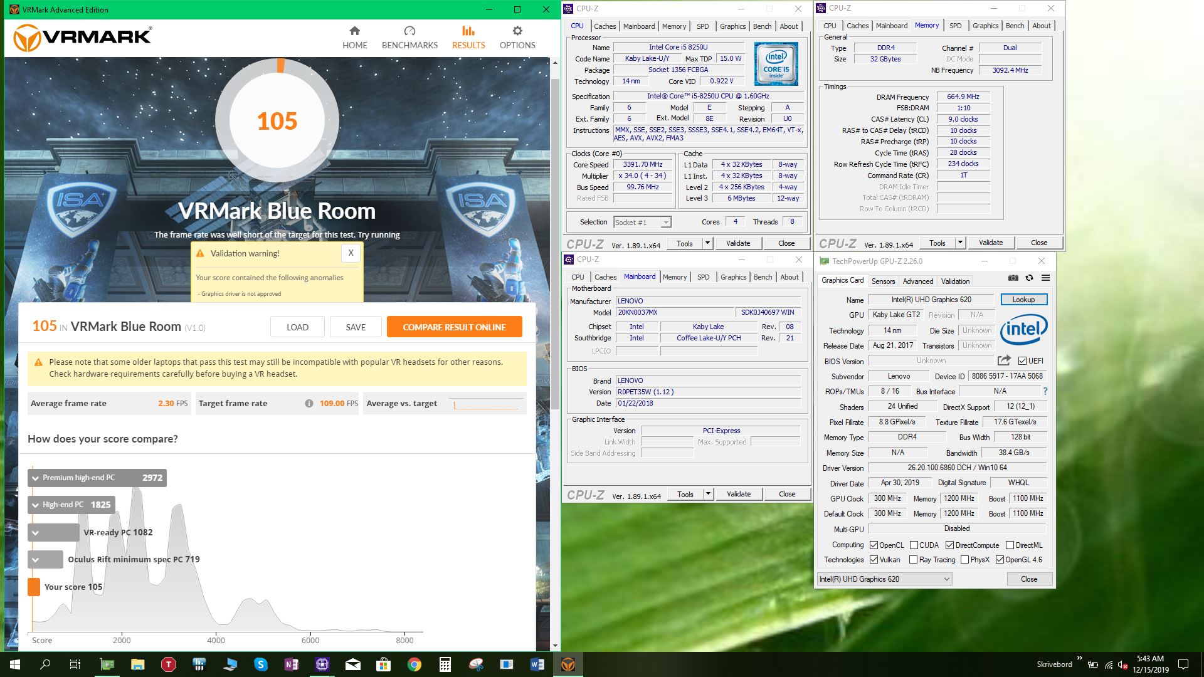
Task: Toggle the Ray Tracing checkbox
Action: tap(913, 560)
